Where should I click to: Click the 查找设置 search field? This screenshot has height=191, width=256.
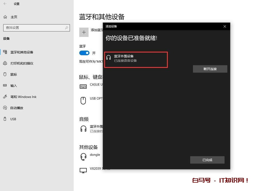pyautogui.click(x=34, y=28)
